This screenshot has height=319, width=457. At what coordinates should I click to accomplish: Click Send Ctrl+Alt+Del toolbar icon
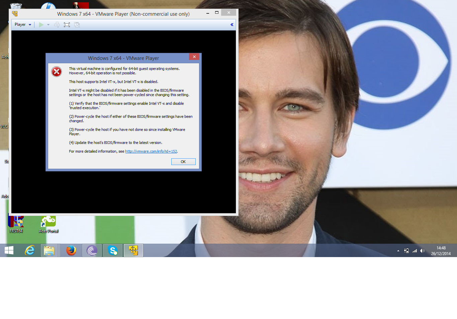[57, 25]
